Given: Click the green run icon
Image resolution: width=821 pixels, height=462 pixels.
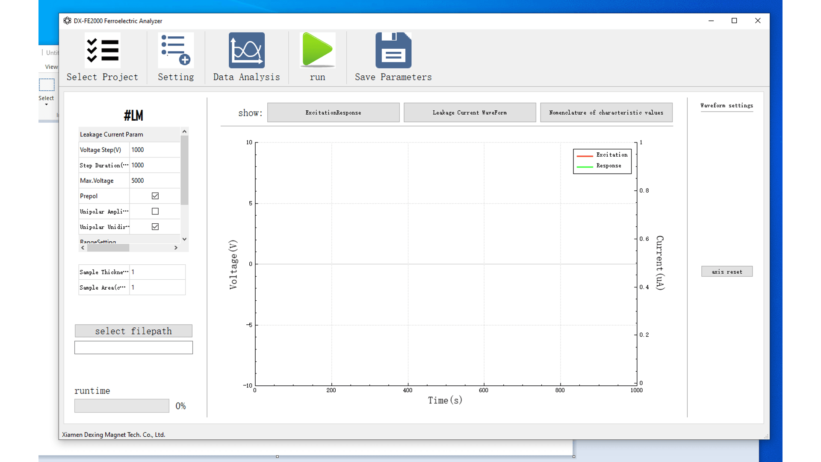Looking at the screenshot, I should pos(317,50).
